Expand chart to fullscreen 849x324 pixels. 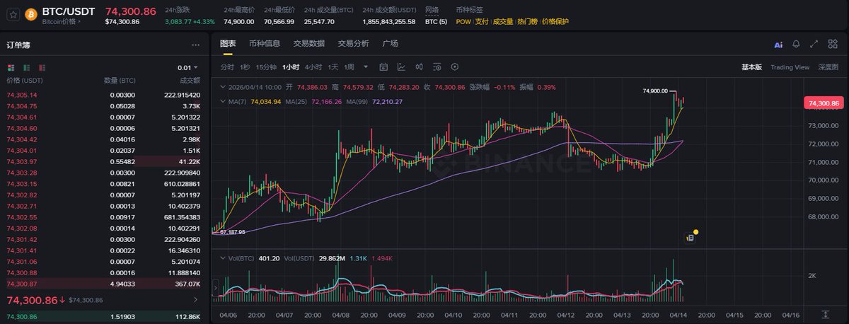pyautogui.click(x=814, y=44)
